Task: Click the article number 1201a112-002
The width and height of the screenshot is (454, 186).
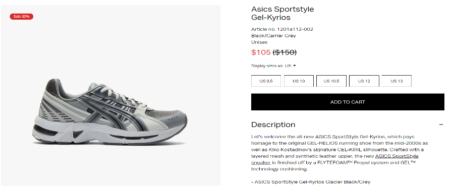Action: 282,29
